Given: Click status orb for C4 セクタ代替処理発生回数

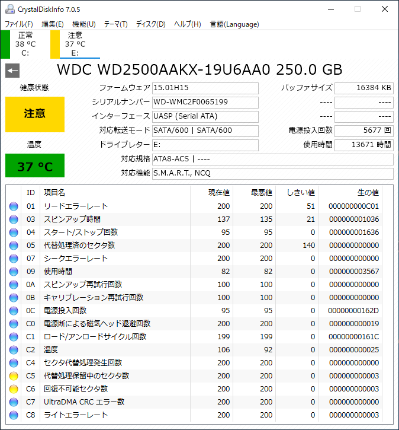Looking at the screenshot, I should coord(14,363).
